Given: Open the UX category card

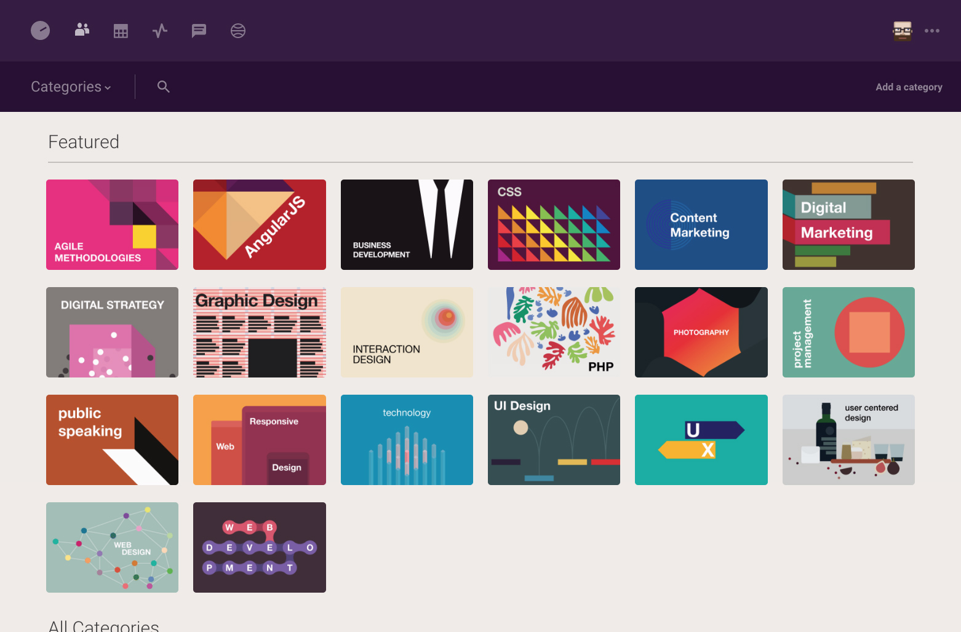Looking at the screenshot, I should (x=701, y=440).
